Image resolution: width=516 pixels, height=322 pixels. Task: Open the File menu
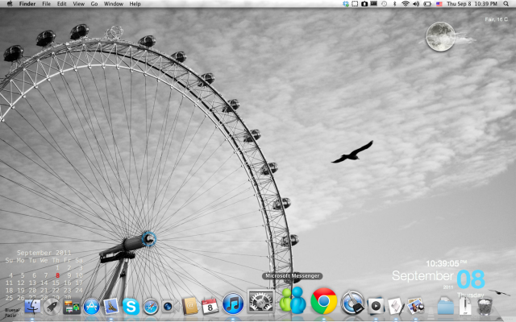[47, 4]
